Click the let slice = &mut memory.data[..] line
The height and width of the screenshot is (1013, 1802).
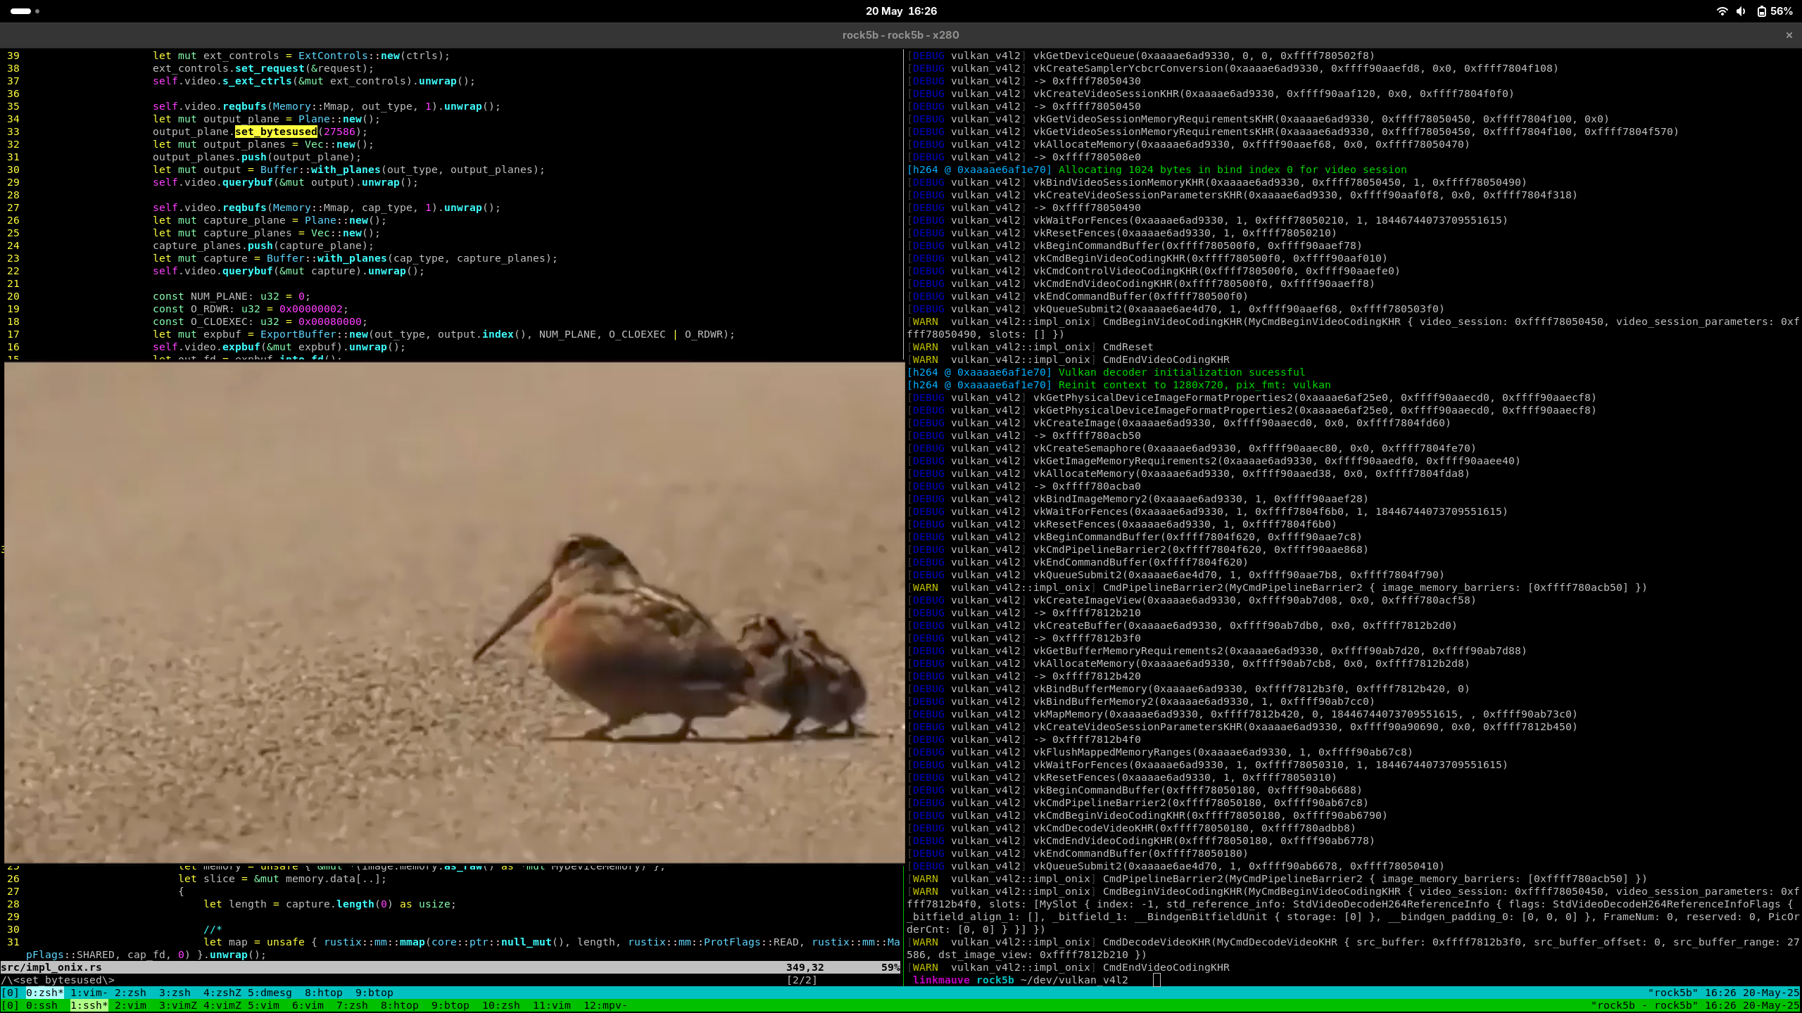[x=282, y=879]
